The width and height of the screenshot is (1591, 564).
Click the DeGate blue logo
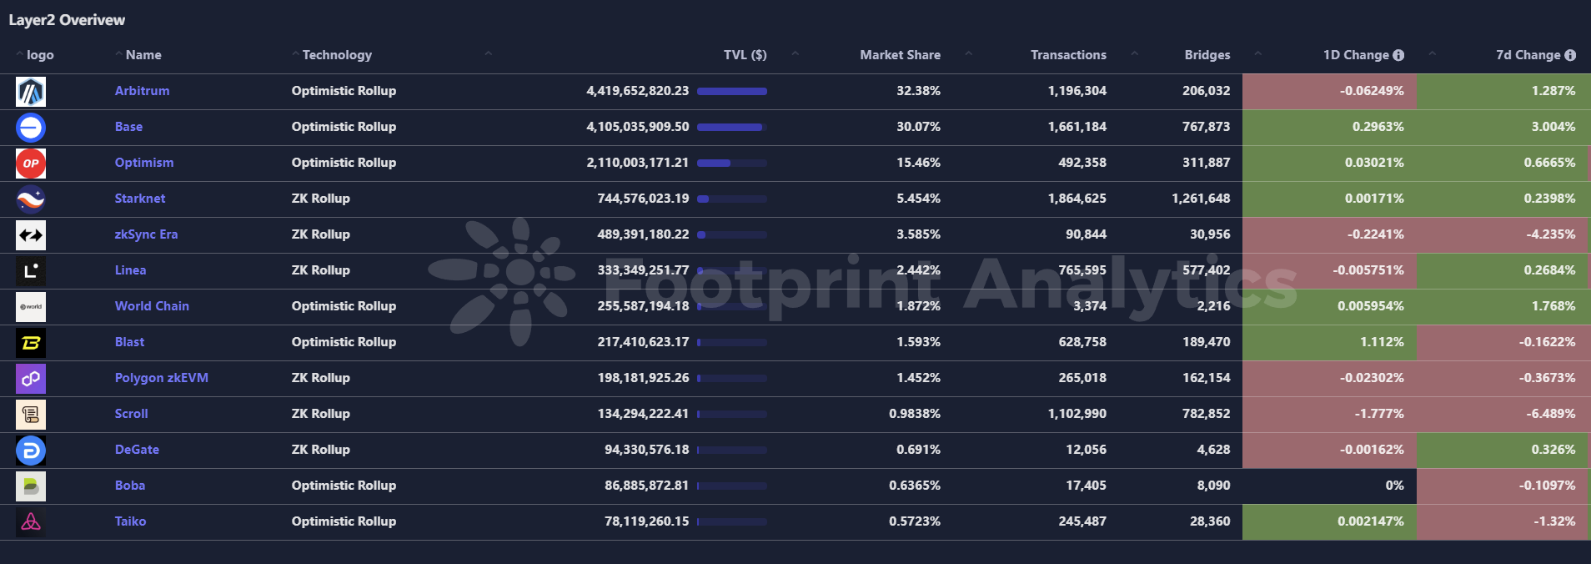point(31,451)
